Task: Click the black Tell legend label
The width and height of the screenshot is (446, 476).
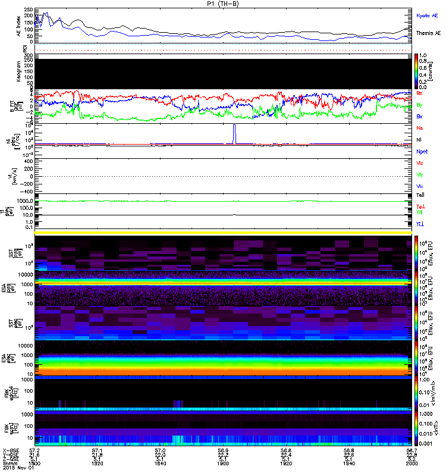Action: click(420, 195)
